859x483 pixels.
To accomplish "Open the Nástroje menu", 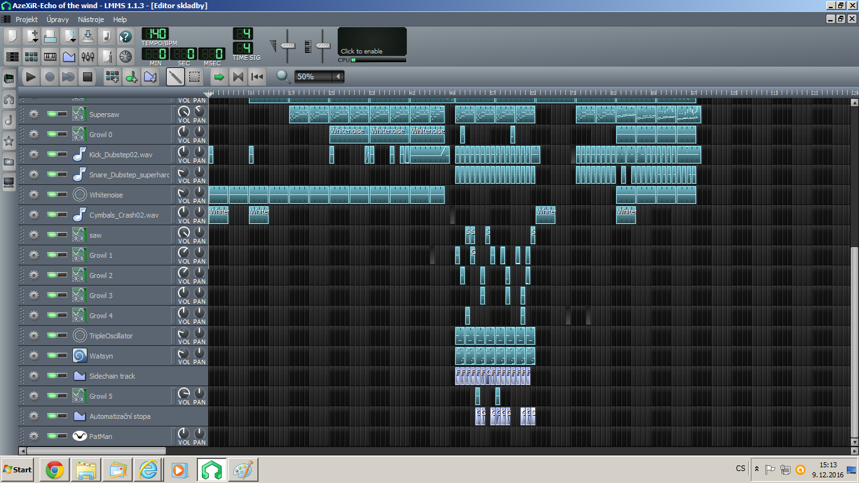I will click(91, 19).
